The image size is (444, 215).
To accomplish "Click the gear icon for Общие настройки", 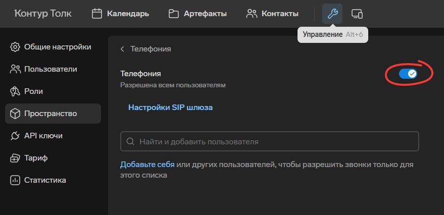I will 15,47.
